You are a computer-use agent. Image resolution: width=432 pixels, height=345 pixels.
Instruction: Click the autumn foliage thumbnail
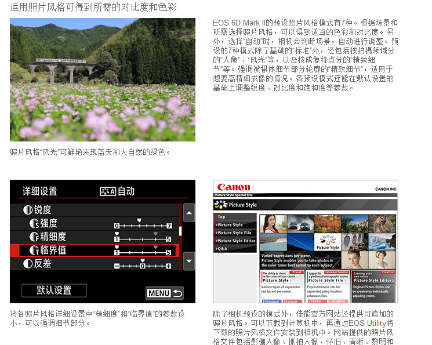[x=327, y=224]
